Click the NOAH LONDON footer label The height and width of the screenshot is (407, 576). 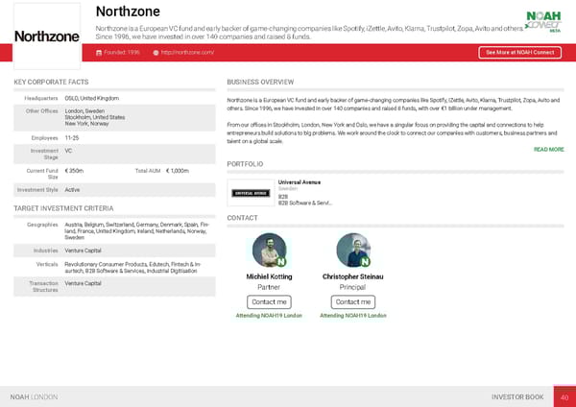[x=34, y=396]
